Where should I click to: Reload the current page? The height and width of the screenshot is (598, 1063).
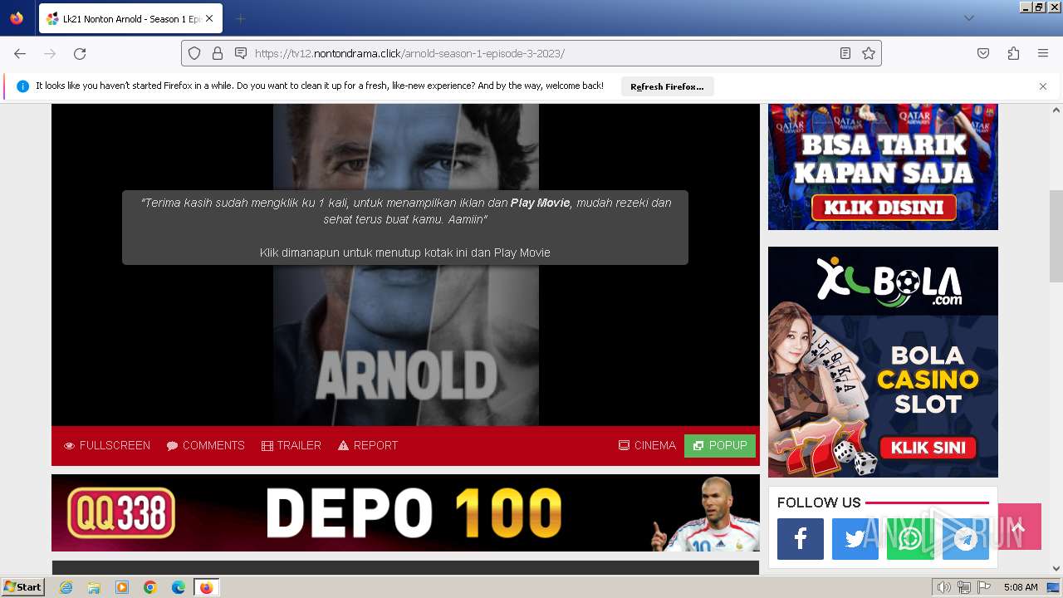click(80, 53)
